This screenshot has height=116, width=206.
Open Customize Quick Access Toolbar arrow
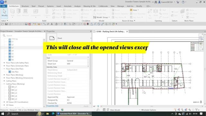pos(117,24)
